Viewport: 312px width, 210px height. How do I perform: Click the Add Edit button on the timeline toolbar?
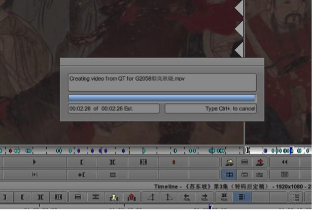[x=78, y=197]
